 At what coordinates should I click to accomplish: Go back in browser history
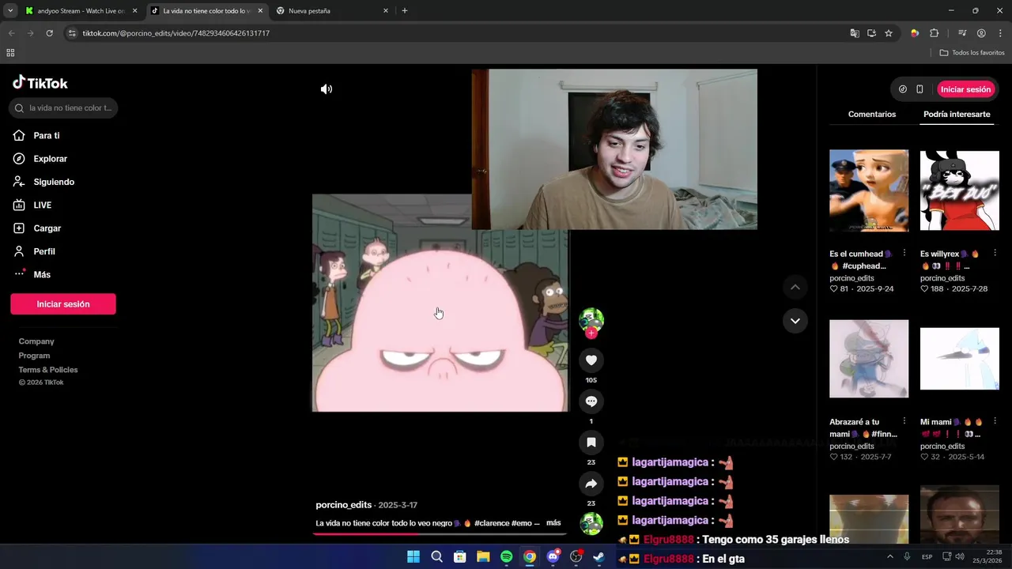point(11,33)
